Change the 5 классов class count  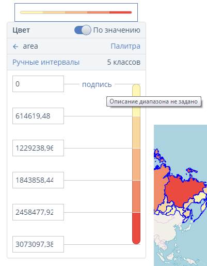point(124,62)
